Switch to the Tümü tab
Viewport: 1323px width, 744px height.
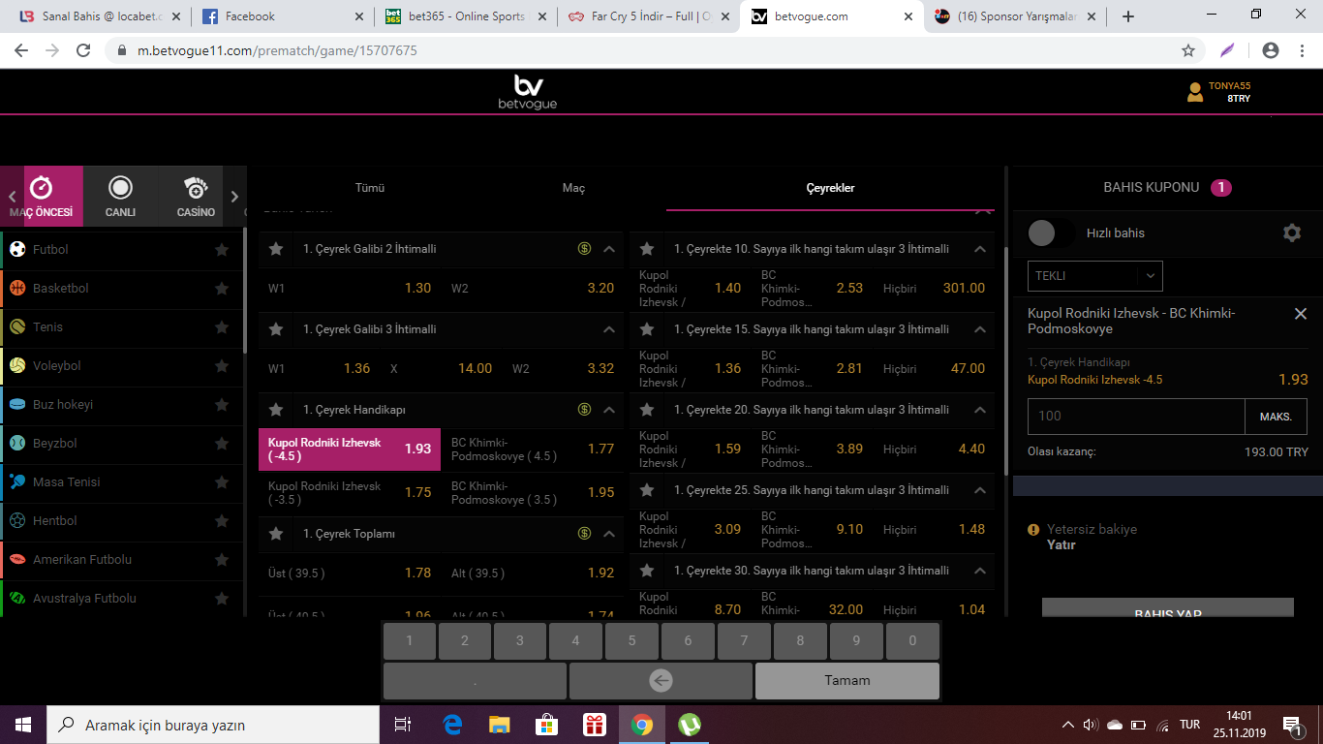[370, 188]
